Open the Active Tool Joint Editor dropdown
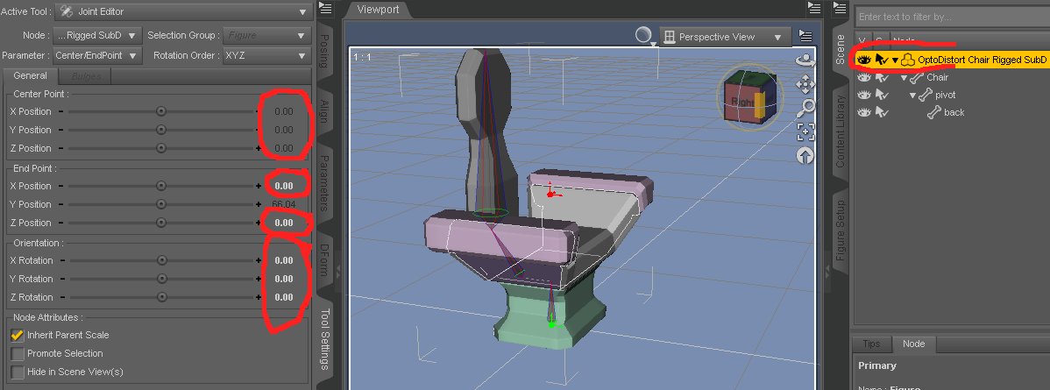Viewport: 1050px width, 390px height. point(183,11)
